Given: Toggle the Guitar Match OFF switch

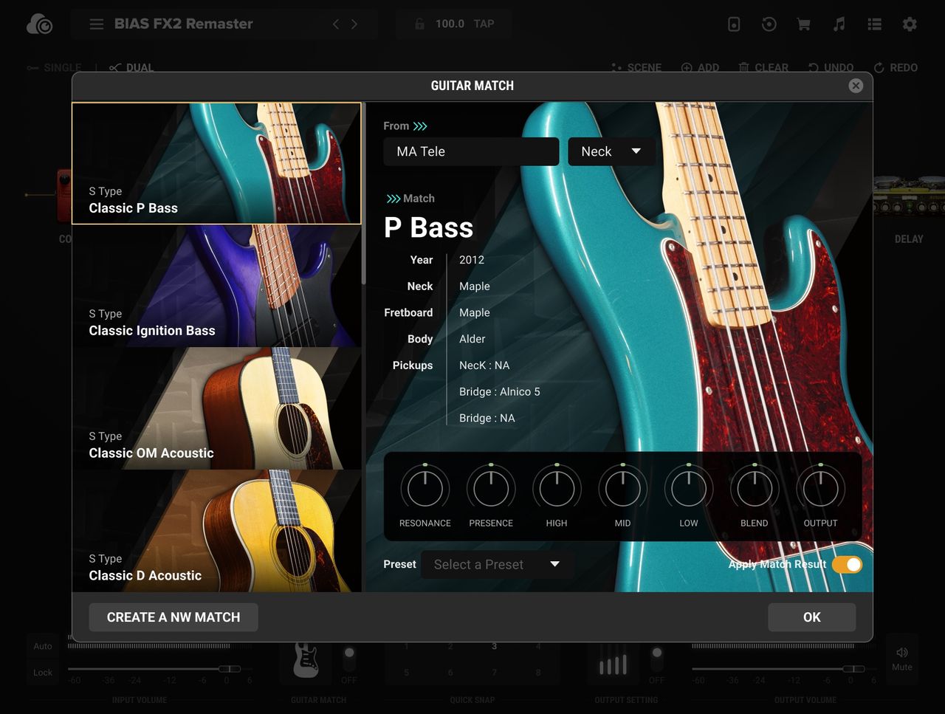Looking at the screenshot, I should tap(349, 659).
